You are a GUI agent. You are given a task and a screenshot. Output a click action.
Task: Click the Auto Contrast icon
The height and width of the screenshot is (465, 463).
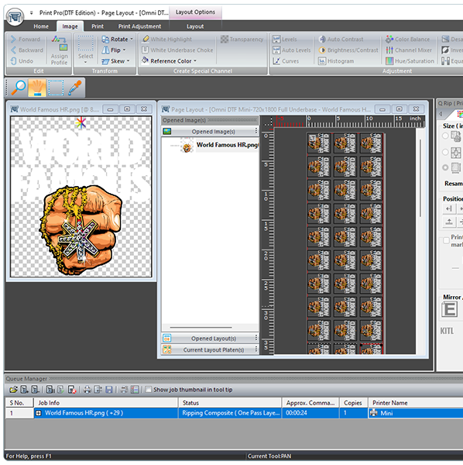tap(322, 40)
